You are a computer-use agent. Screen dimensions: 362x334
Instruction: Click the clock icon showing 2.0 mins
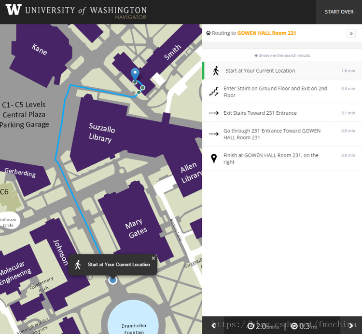click(x=251, y=326)
